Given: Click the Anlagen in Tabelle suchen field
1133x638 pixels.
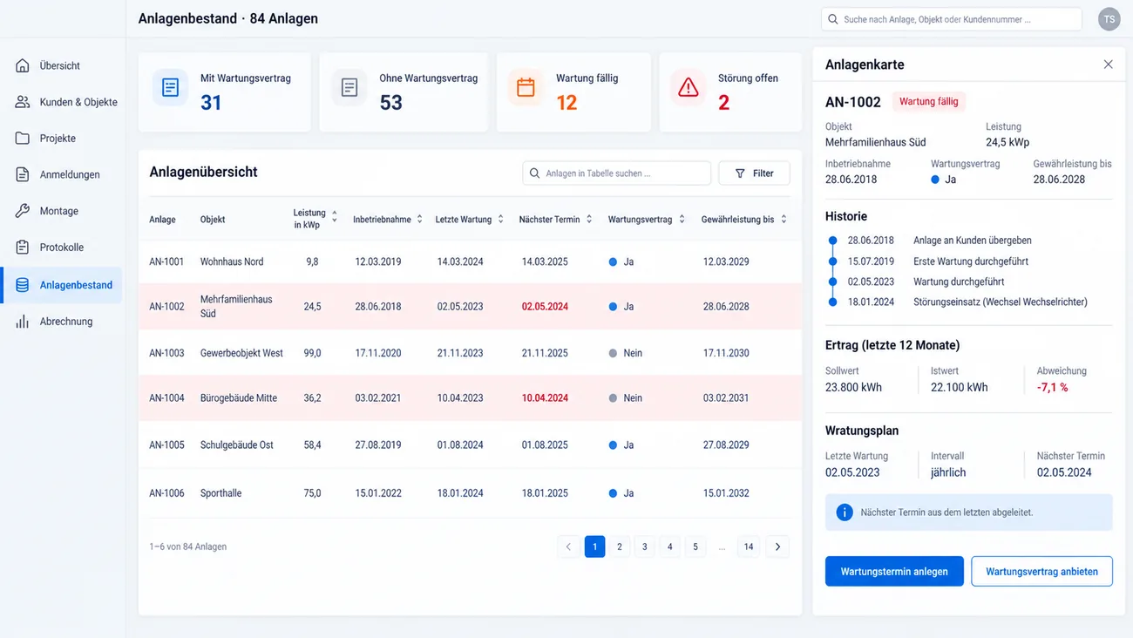Looking at the screenshot, I should [616, 173].
